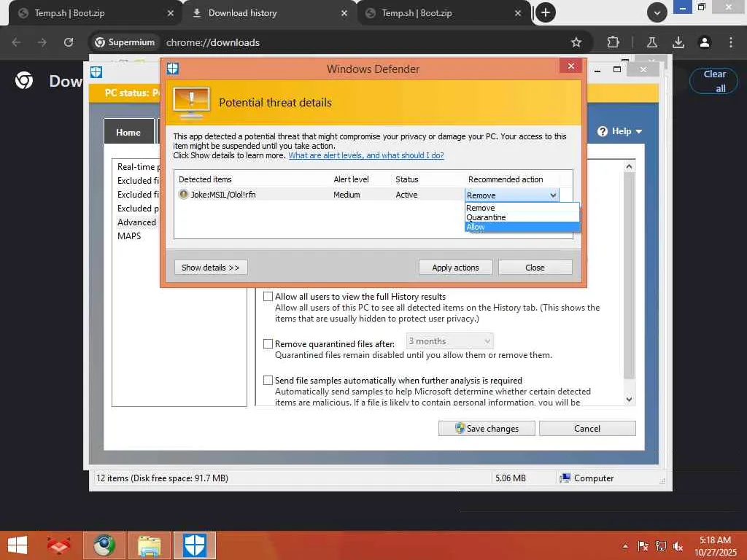747x560 pixels.
Task: Open alert levels help link
Action: [x=366, y=156]
